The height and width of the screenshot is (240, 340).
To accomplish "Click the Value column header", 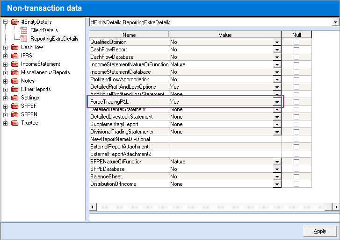I will click(x=225, y=35).
